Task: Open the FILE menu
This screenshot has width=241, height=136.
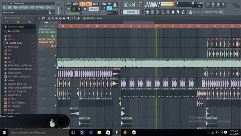Action: click(5, 8)
